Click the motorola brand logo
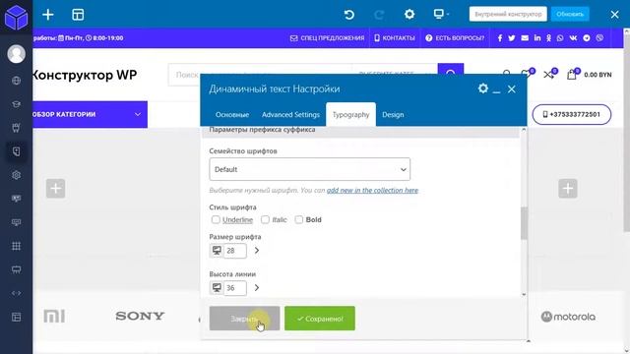Viewport: 630px width, 354px height. [x=568, y=317]
